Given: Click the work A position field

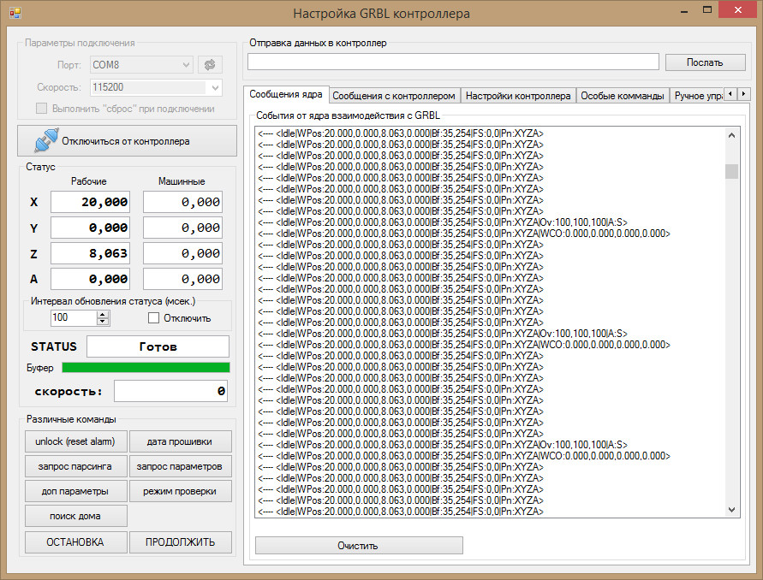Looking at the screenshot, I should coord(90,279).
